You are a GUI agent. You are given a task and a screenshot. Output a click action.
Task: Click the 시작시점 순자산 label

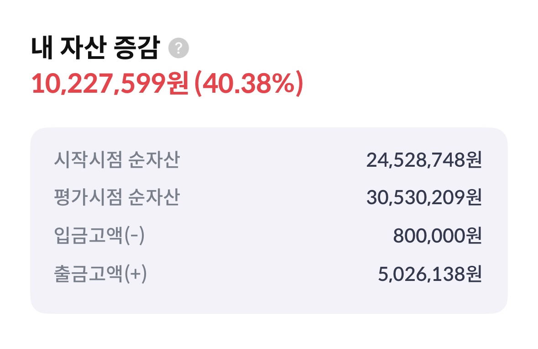pos(116,160)
